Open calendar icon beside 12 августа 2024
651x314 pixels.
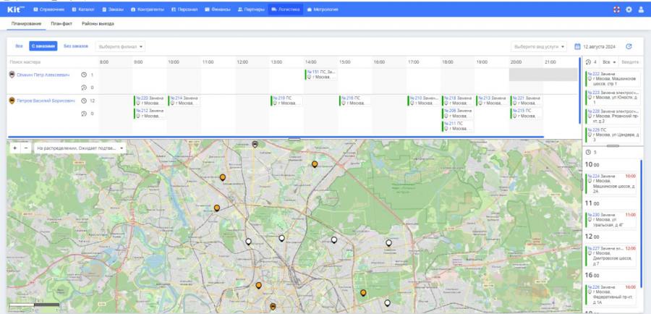(577, 46)
